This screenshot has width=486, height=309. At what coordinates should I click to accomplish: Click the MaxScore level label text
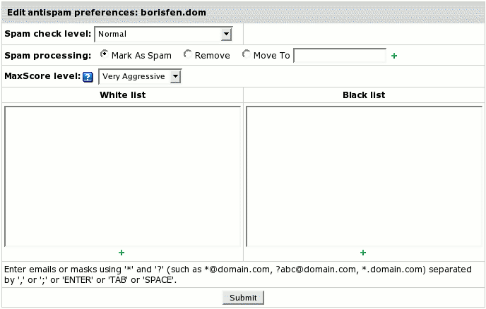(42, 76)
